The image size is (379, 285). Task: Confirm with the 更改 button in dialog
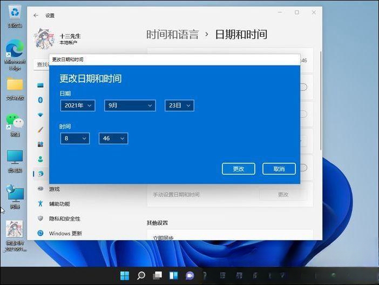point(239,169)
